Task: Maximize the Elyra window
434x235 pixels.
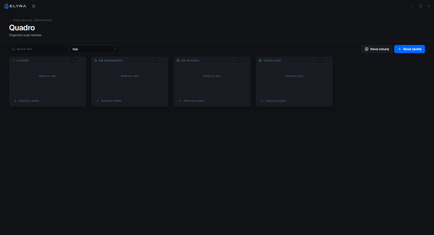Action: click(420, 6)
